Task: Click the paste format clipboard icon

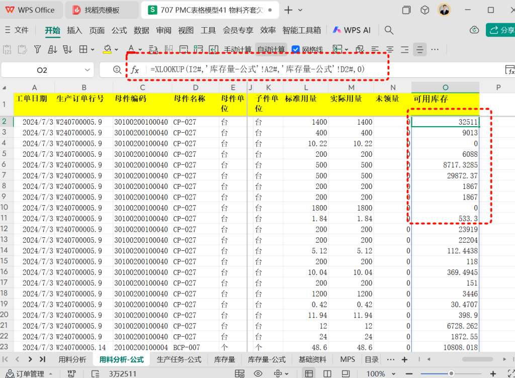Action: [22, 50]
